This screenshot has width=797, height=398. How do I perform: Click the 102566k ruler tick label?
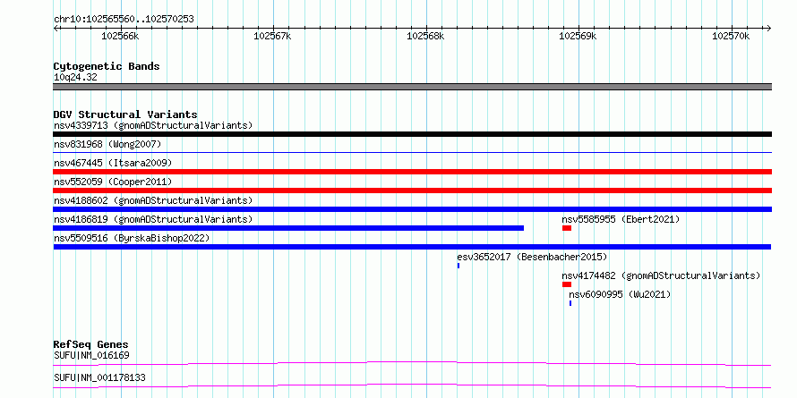120,36
